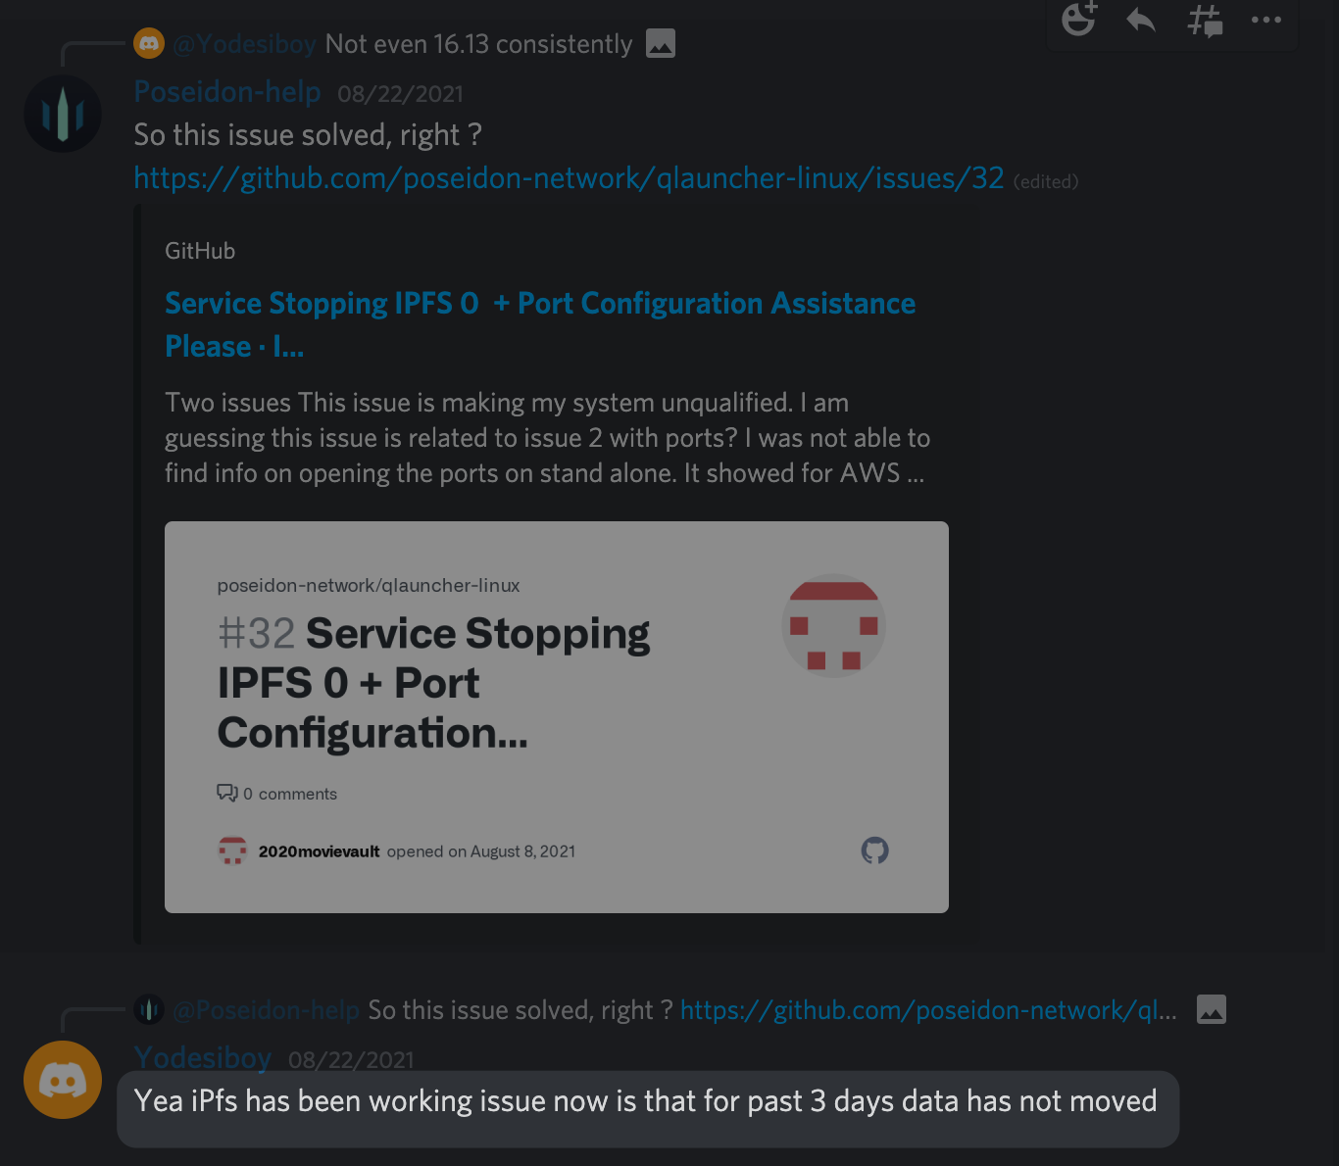Click the Reply icon in the message toolbar
This screenshot has width=1339, height=1166.
click(1140, 21)
